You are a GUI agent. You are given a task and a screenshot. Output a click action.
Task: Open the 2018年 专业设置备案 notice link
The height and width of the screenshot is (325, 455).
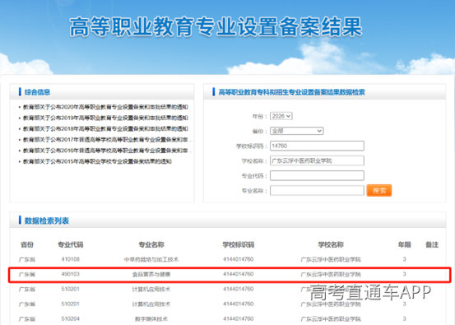coord(105,128)
